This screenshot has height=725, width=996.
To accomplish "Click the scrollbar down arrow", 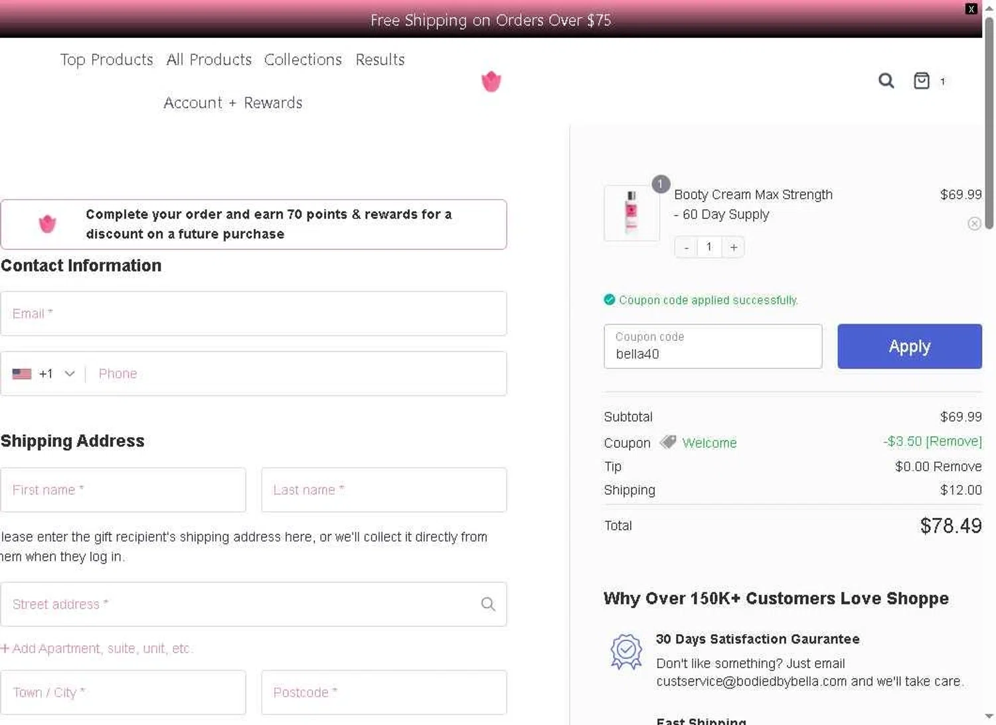I will click(989, 716).
